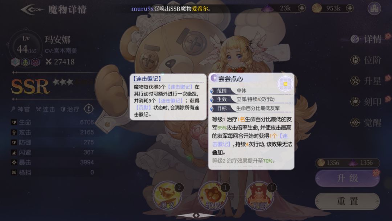The height and width of the screenshot is (221, 392).
Task: Add purple crystals with the plus icon
Action: tap(302, 8)
